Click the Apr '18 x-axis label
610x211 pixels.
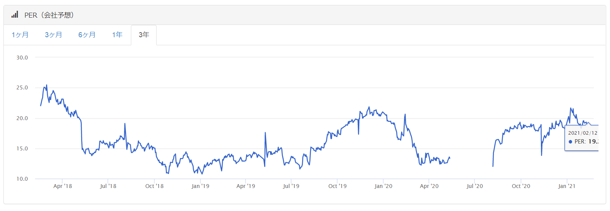pyautogui.click(x=63, y=186)
